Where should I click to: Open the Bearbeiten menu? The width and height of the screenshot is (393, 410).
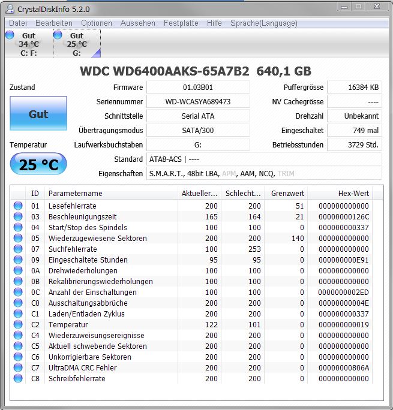(54, 23)
